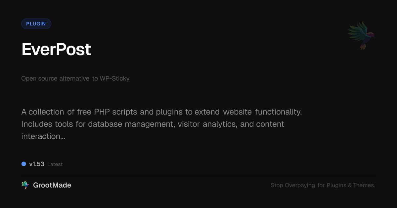Screen dimensions: 397x208
Task: Click the small GrootMade bird icon in footer
Action: tap(25, 185)
